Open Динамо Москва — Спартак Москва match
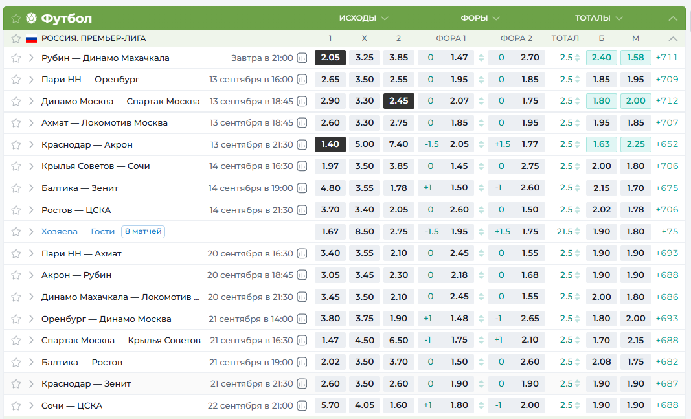The width and height of the screenshot is (691, 419). click(x=120, y=101)
